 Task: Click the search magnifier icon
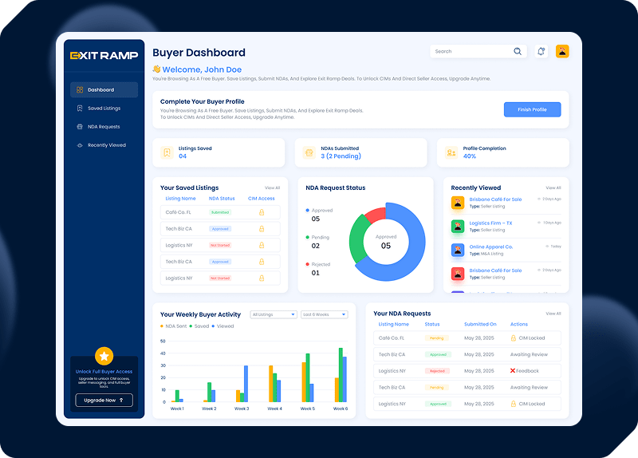point(518,51)
